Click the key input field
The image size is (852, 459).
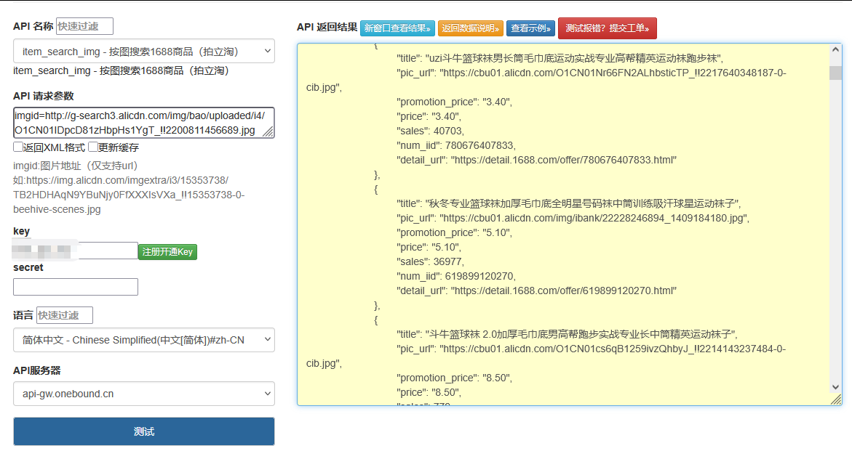pyautogui.click(x=76, y=251)
